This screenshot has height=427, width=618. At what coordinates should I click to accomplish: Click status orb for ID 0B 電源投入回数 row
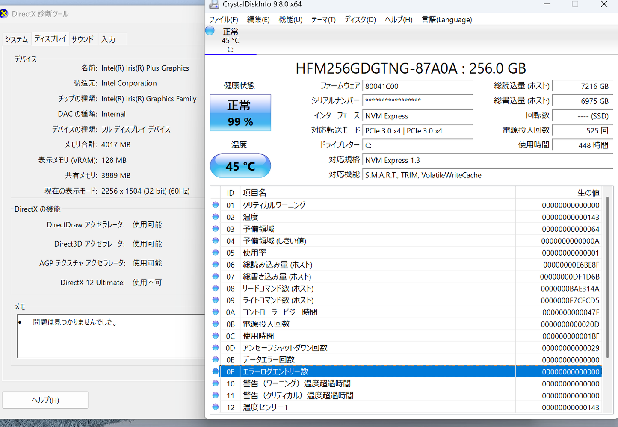pyautogui.click(x=216, y=324)
